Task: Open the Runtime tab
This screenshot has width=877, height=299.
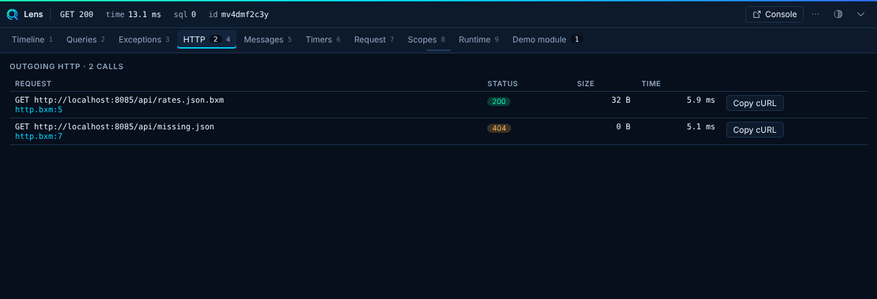Action: [479, 40]
